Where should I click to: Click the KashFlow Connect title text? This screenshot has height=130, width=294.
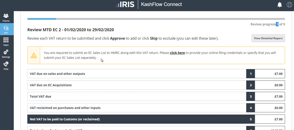tap(161, 4)
